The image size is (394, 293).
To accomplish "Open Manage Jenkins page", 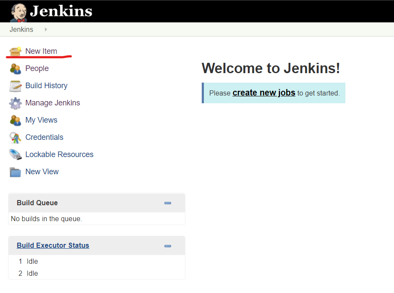I will (52, 103).
